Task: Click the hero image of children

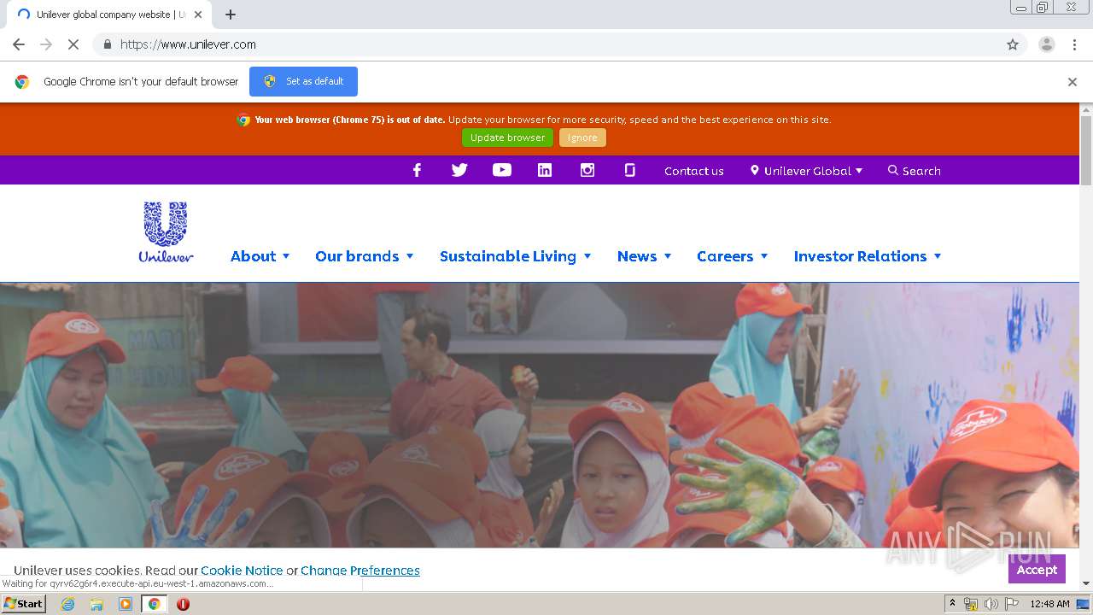Action: 540,415
